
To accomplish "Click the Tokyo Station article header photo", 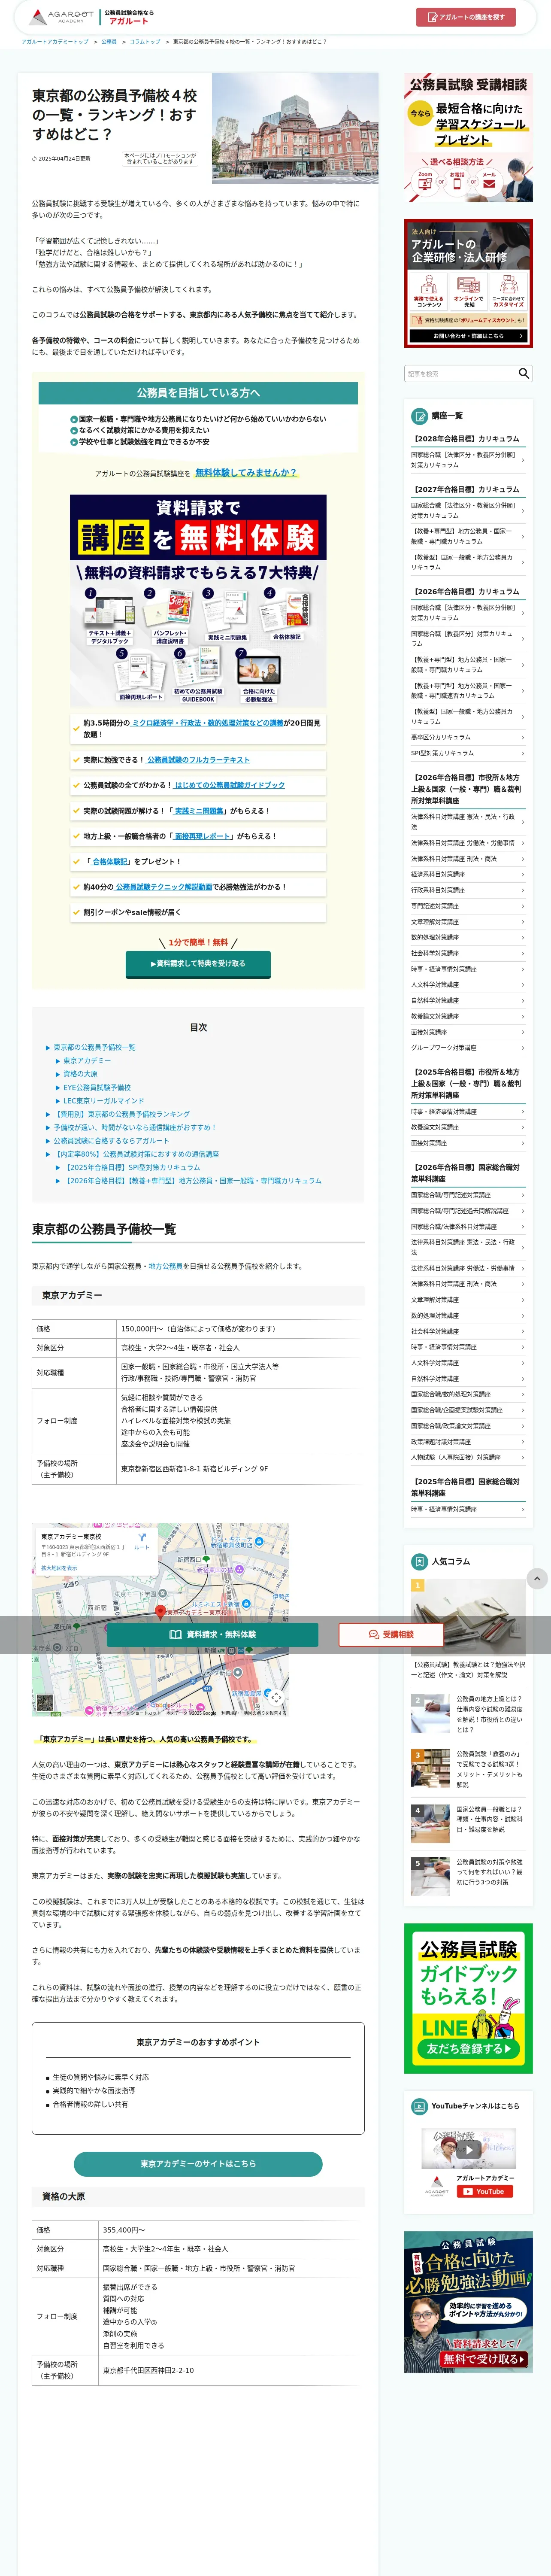I will coord(295,128).
